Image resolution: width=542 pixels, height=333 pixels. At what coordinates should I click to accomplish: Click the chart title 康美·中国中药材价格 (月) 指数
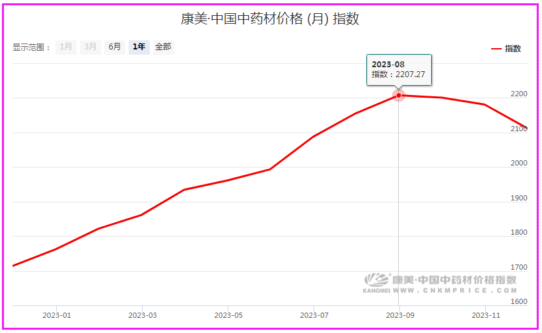coord(270,18)
